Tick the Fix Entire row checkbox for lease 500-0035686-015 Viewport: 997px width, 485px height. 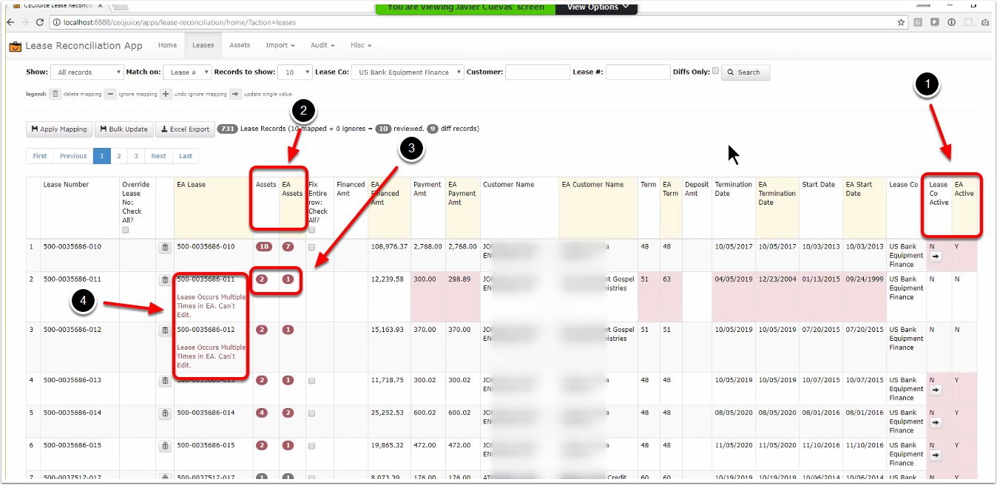coord(312,446)
